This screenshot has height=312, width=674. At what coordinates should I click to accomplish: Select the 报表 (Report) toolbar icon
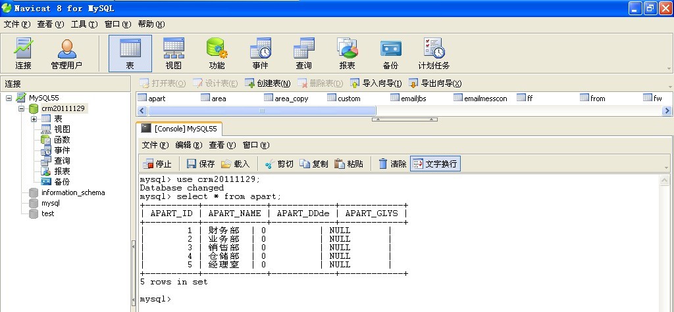click(x=347, y=53)
